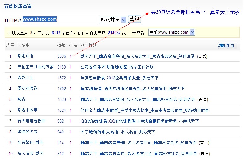Open the 默认排序 sort dropdown

pyautogui.click(x=113, y=19)
